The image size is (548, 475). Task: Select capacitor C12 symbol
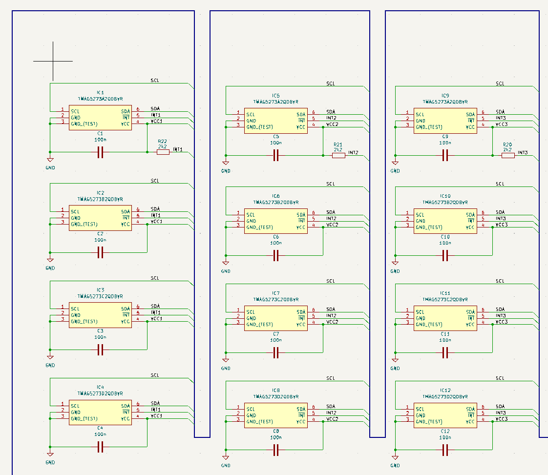tap(445, 450)
